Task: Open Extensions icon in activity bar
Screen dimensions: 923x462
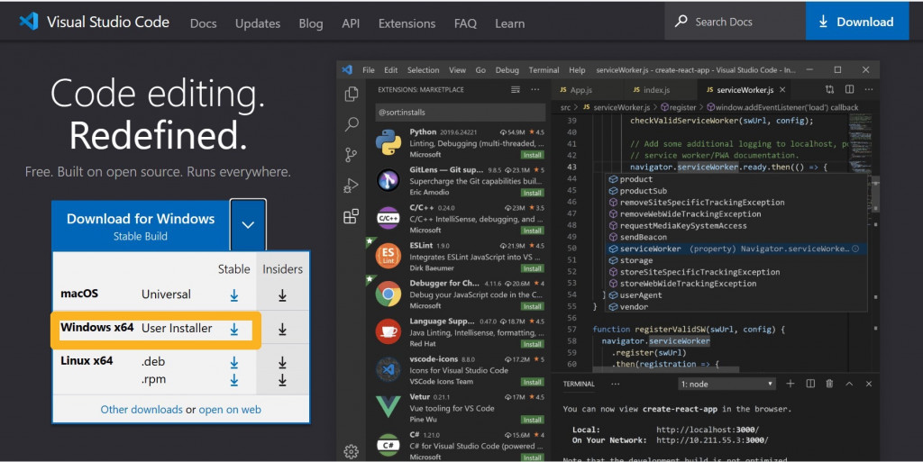Action: pyautogui.click(x=352, y=216)
